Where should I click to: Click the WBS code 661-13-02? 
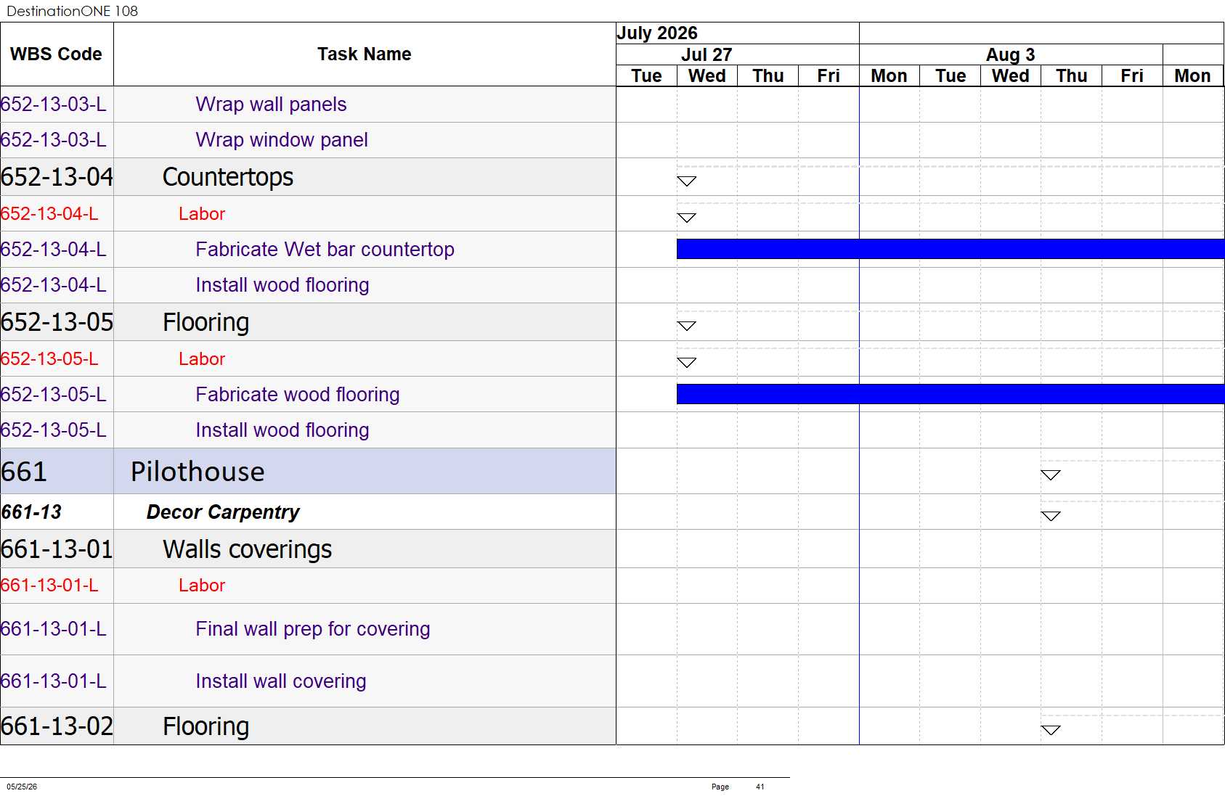click(x=57, y=726)
